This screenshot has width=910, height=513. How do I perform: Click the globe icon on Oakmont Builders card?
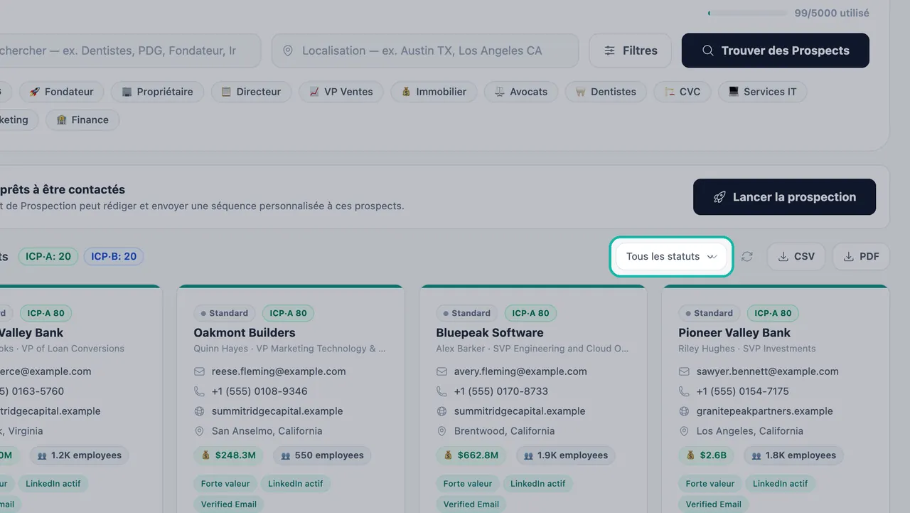tap(199, 411)
